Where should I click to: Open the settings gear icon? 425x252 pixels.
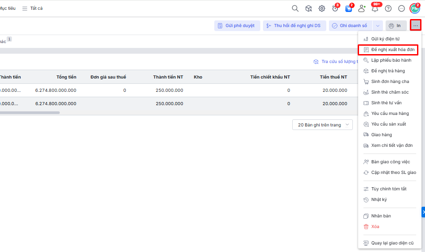click(x=322, y=8)
